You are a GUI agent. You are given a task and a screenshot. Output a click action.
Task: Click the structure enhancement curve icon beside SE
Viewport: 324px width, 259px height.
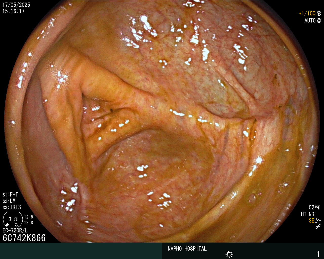click(318, 221)
